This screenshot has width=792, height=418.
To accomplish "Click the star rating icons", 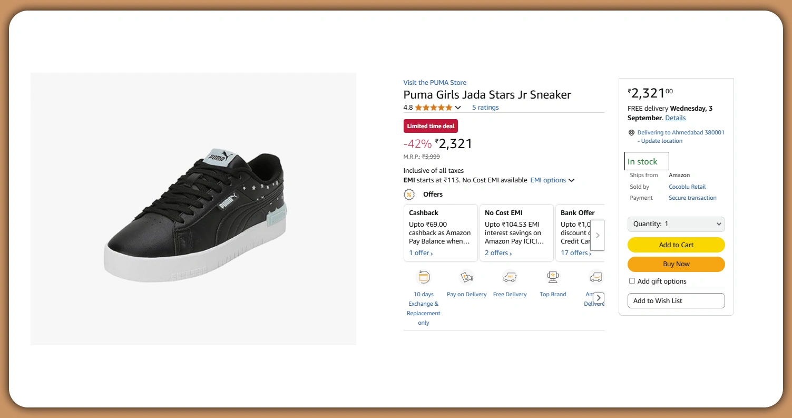I will point(433,108).
